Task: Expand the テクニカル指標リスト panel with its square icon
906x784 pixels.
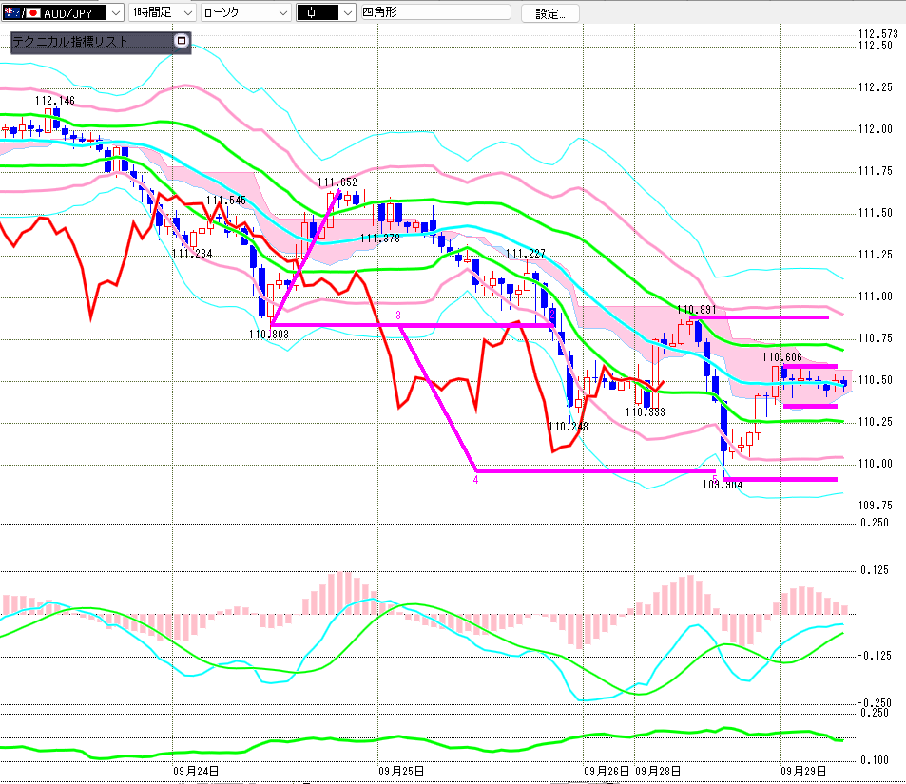Action: pyautogui.click(x=182, y=41)
